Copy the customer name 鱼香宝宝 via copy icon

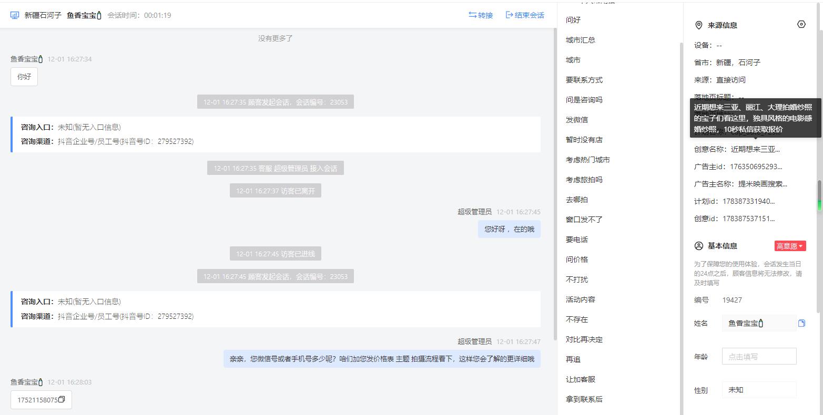(801, 323)
